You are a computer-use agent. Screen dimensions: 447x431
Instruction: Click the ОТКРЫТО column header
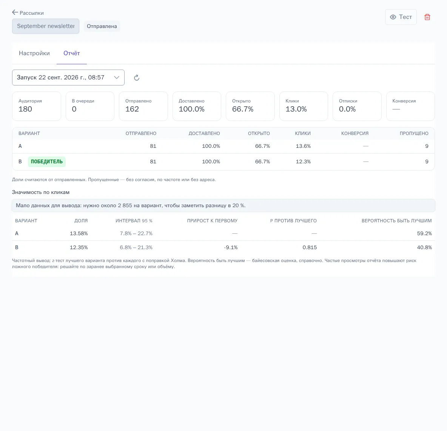click(x=259, y=133)
